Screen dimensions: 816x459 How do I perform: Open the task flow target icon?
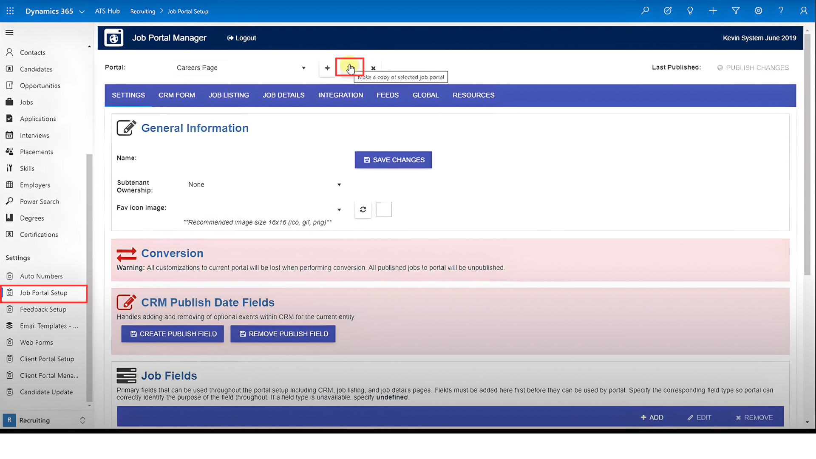pos(668,11)
